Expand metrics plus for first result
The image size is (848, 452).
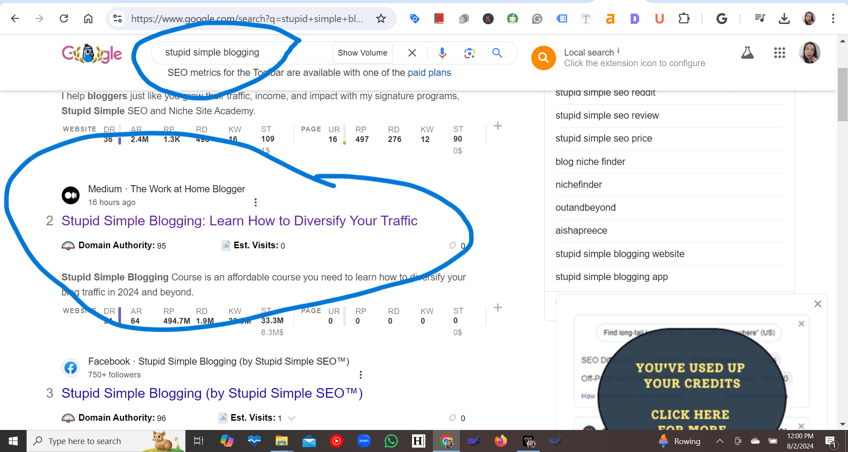498,126
